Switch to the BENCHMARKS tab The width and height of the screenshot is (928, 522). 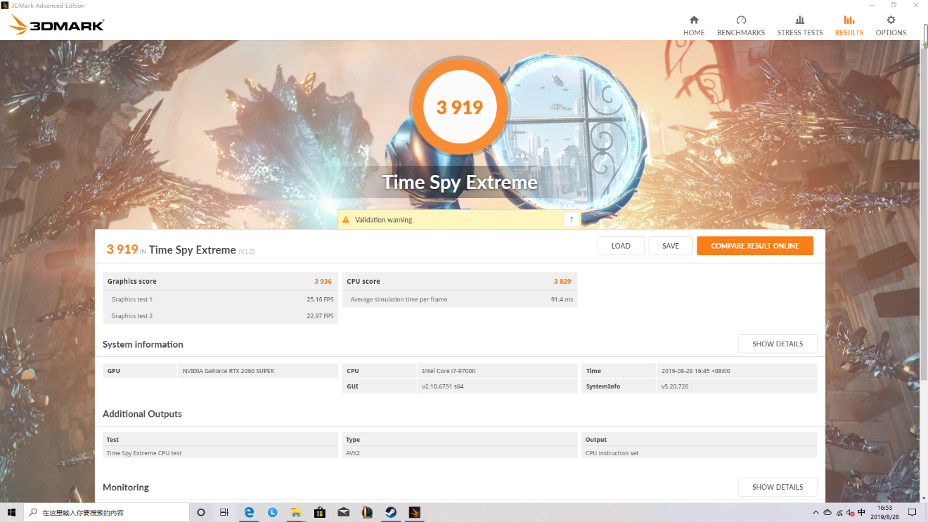coord(741,25)
